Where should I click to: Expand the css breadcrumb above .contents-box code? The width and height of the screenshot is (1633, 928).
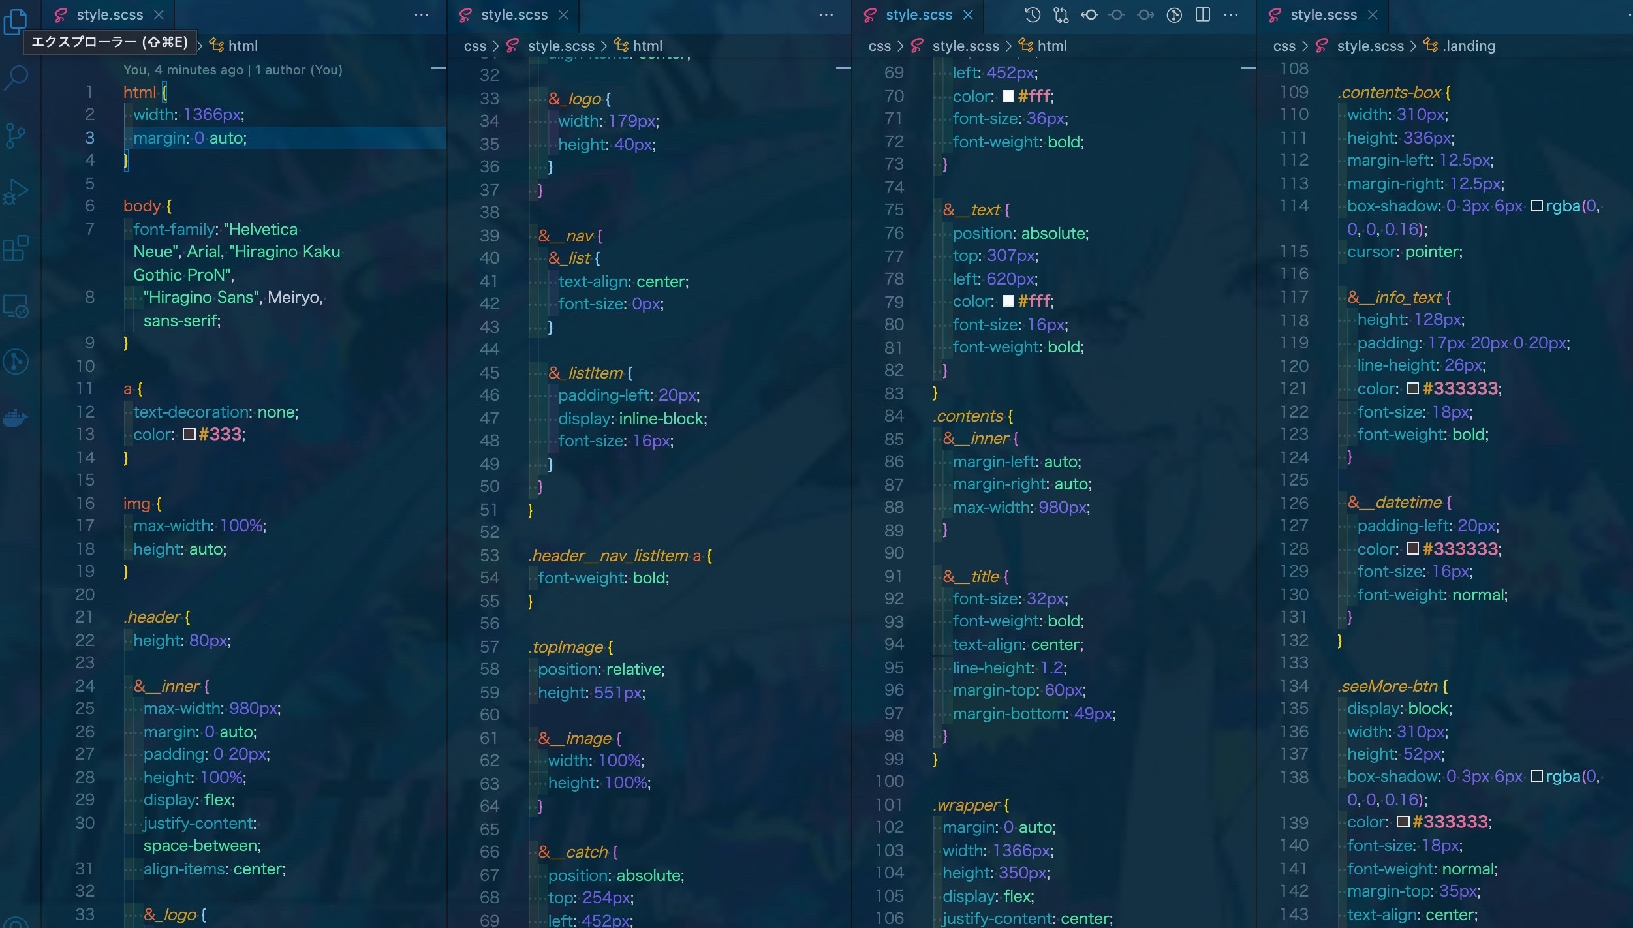tap(1284, 46)
